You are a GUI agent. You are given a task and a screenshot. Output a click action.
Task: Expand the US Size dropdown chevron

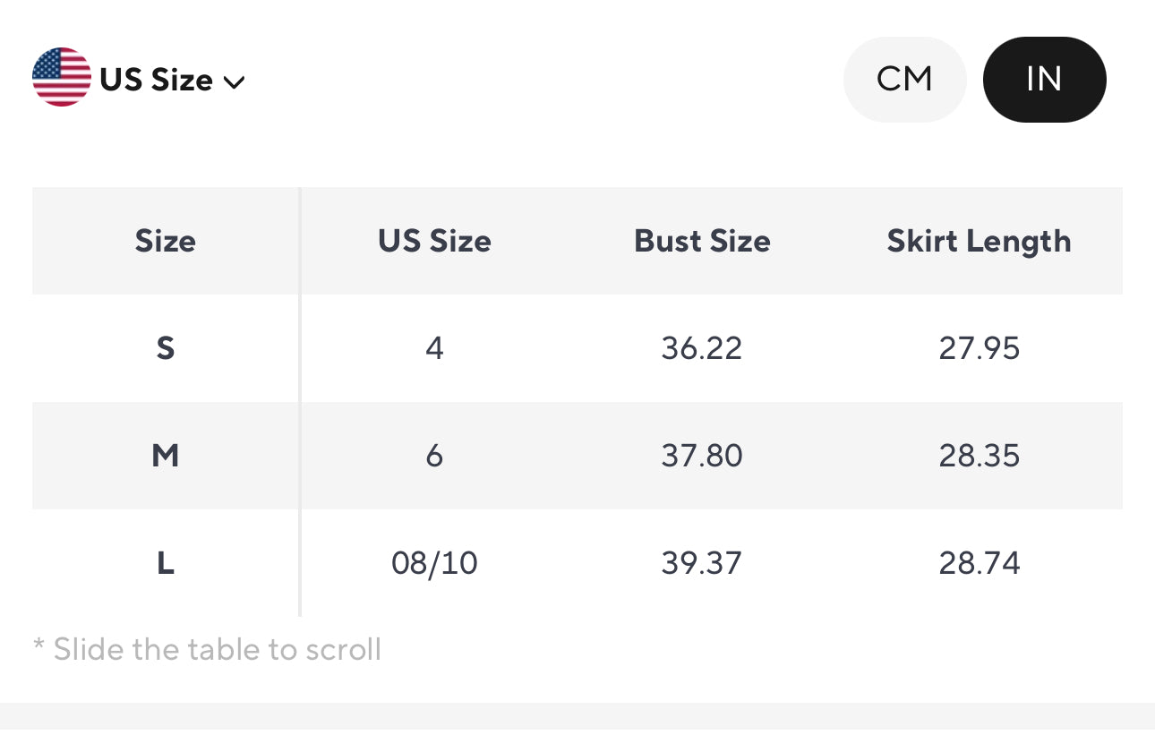(234, 82)
